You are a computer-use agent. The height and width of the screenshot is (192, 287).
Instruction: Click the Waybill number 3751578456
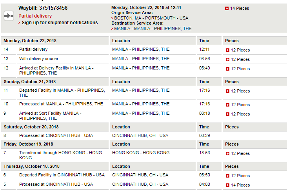53,8
